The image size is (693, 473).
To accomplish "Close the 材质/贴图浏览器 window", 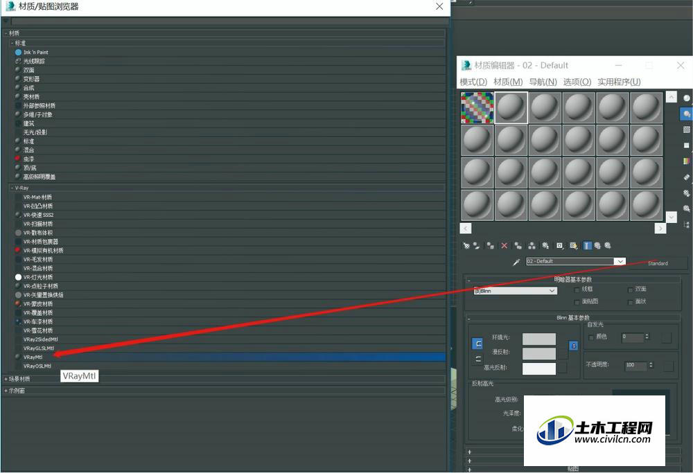I will coord(439,6).
